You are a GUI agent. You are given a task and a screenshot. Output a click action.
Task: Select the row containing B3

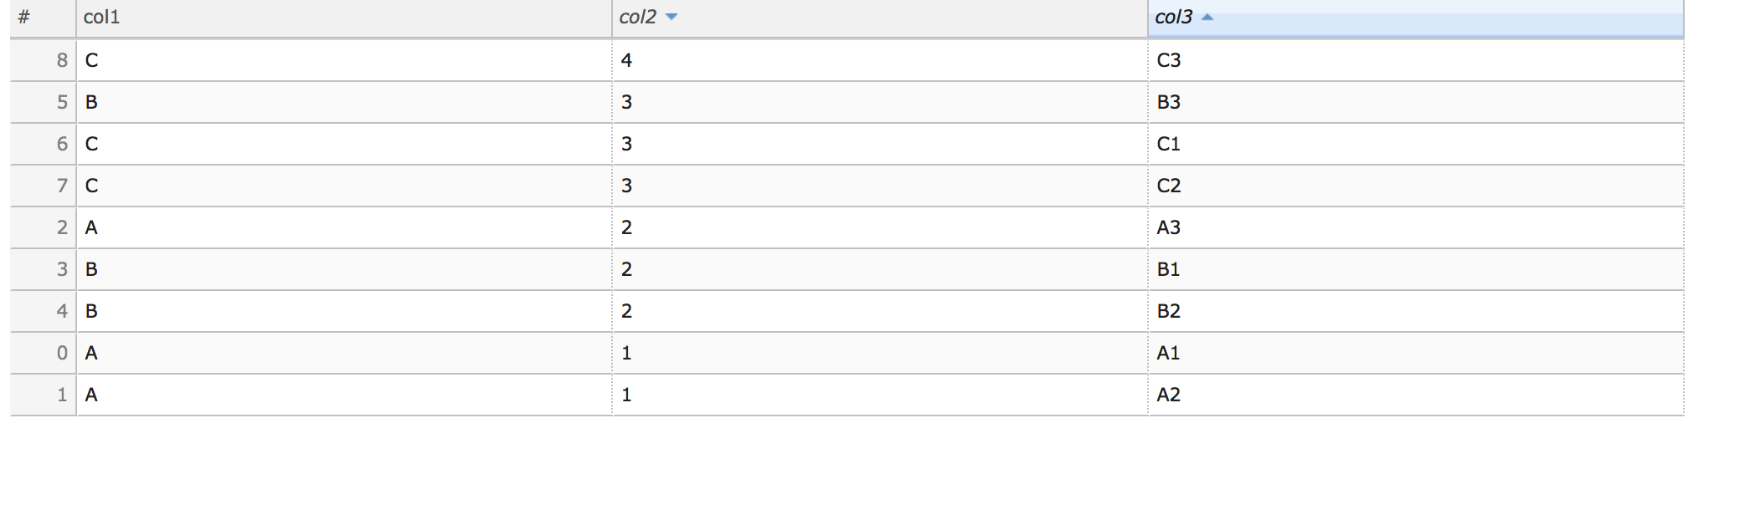coord(1168,102)
